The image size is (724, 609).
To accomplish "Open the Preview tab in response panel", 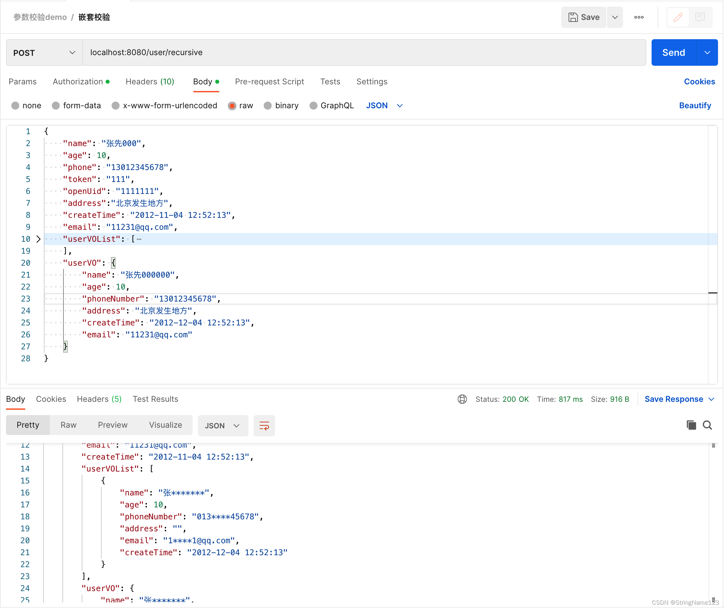I will 113,425.
